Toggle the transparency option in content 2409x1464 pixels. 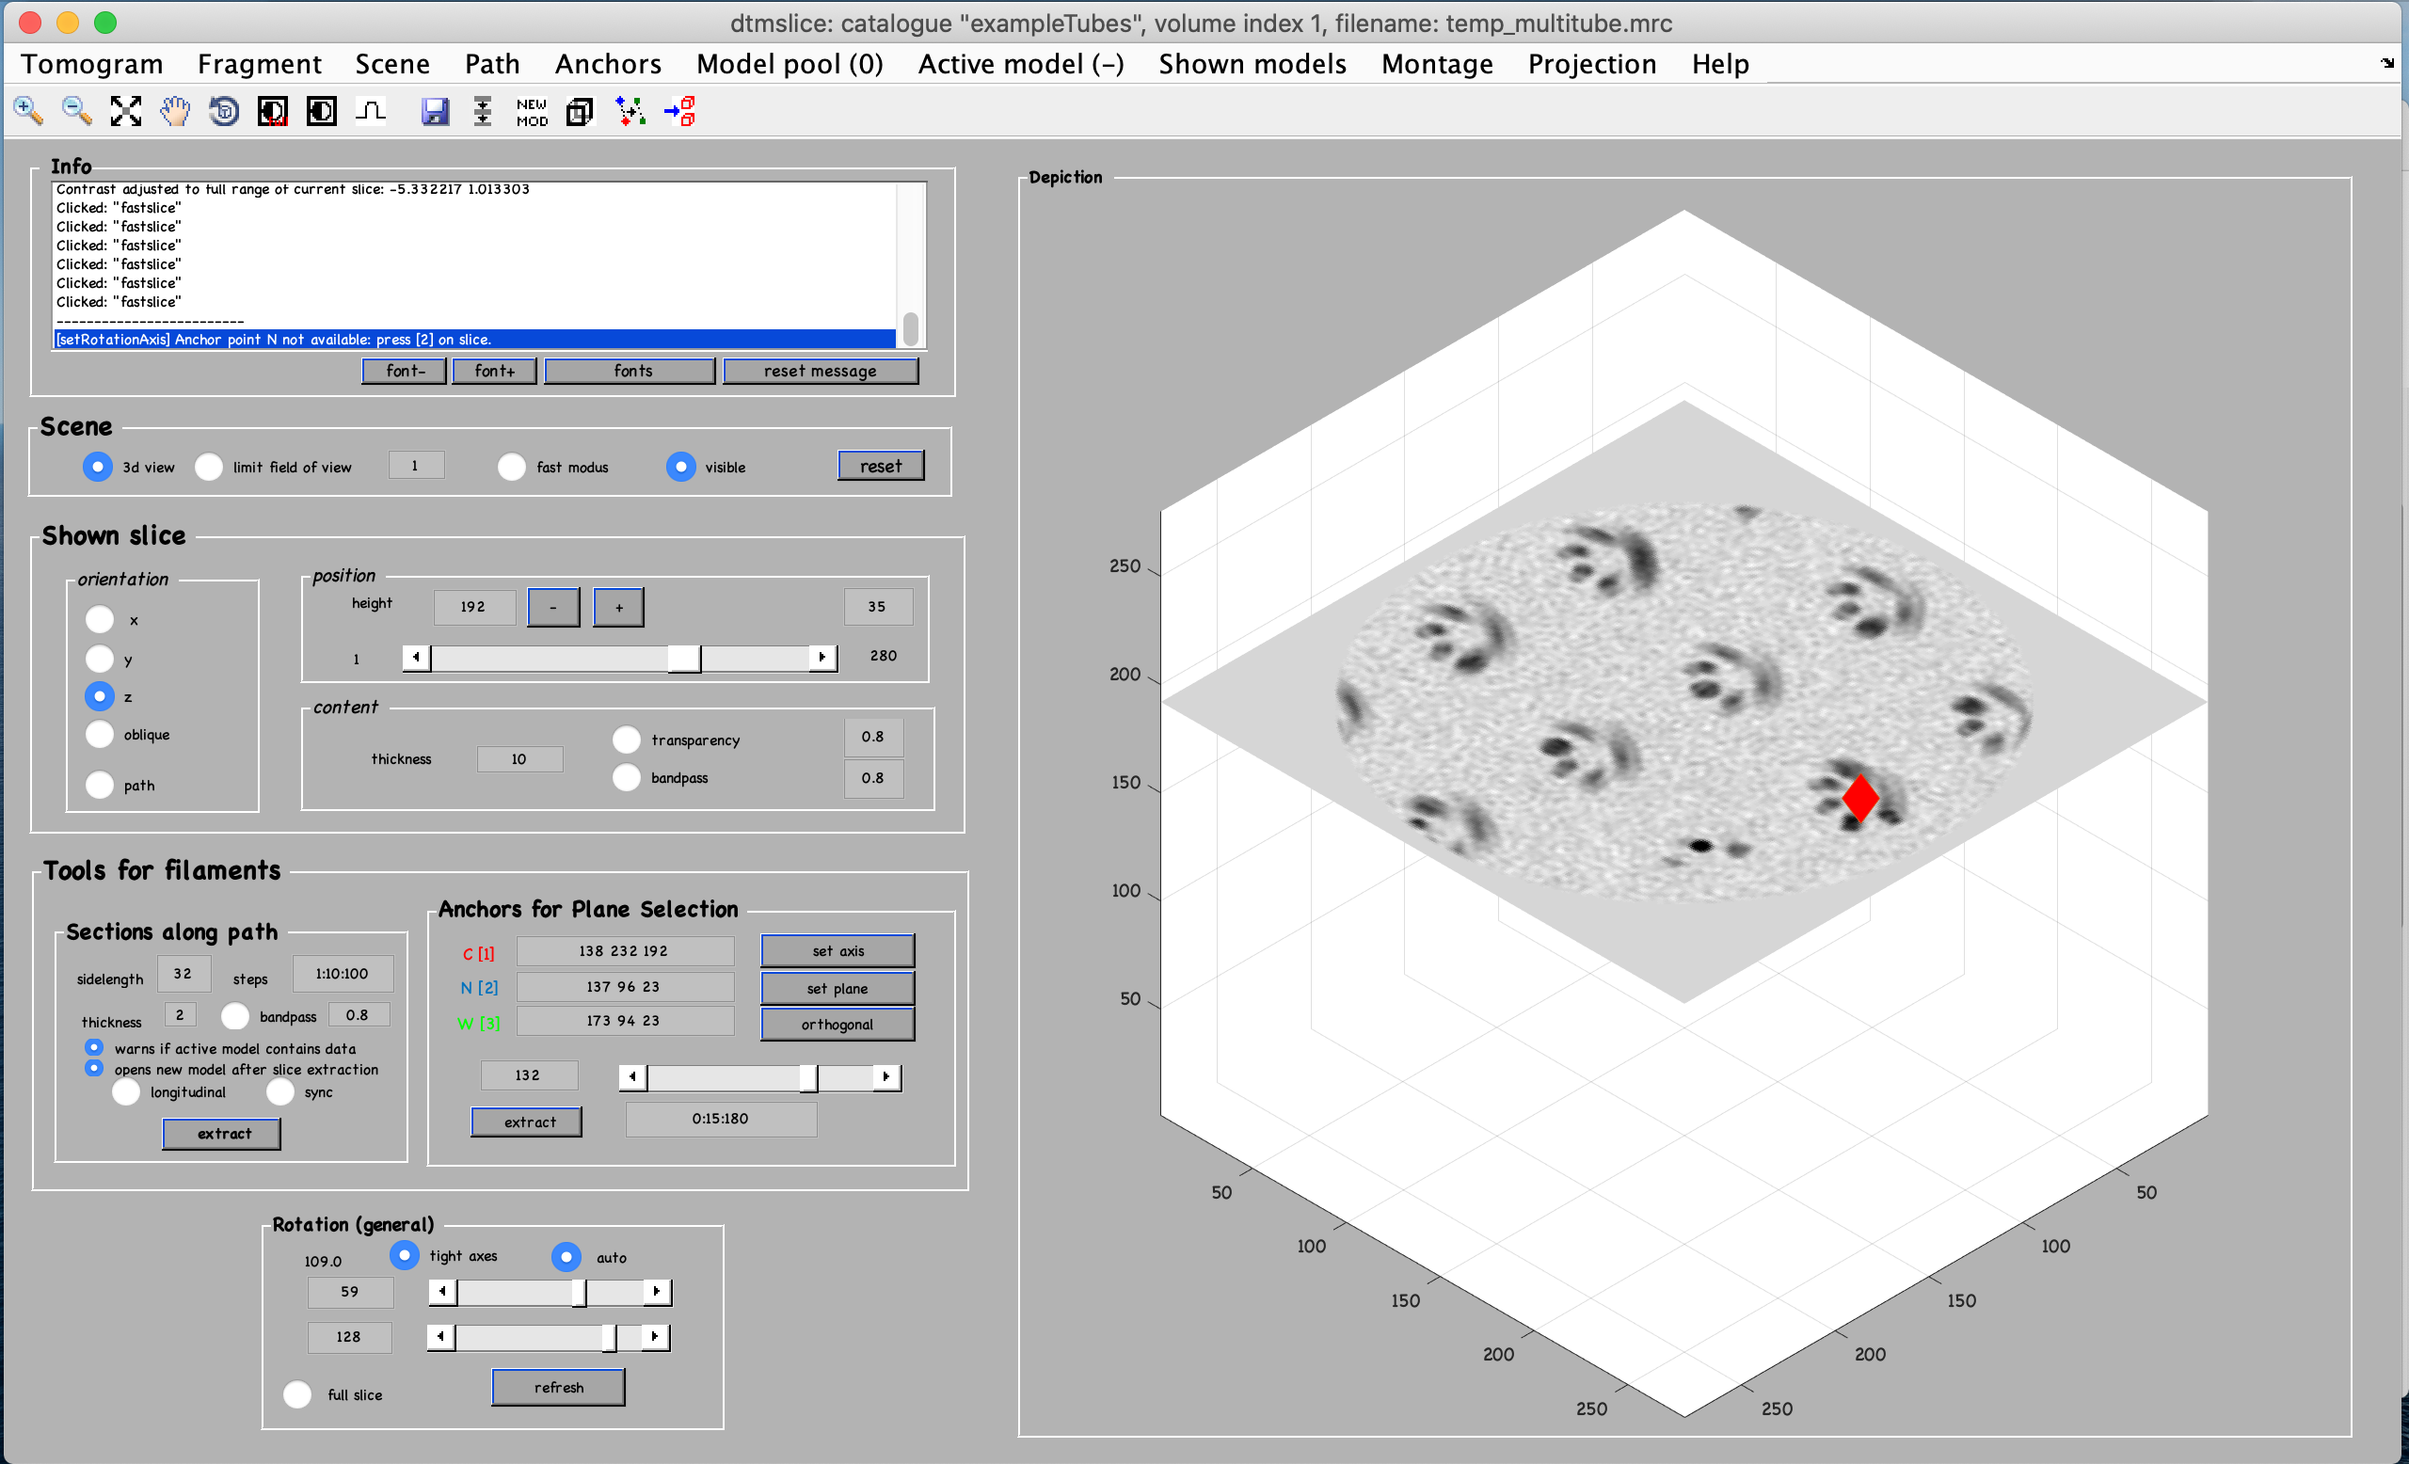tap(627, 740)
